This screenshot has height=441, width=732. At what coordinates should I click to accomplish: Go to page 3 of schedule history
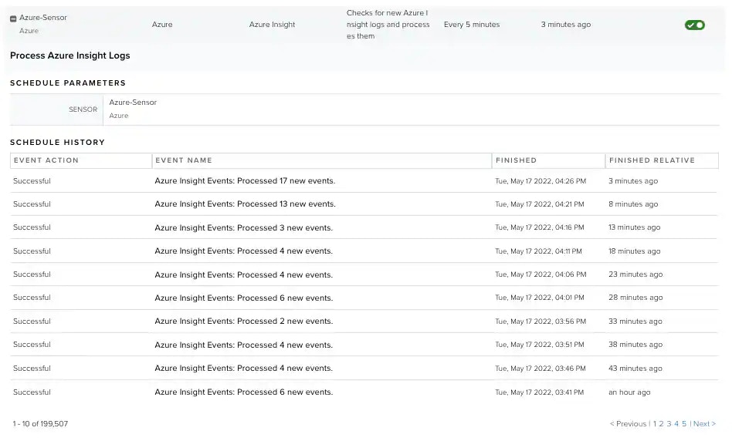pos(669,424)
